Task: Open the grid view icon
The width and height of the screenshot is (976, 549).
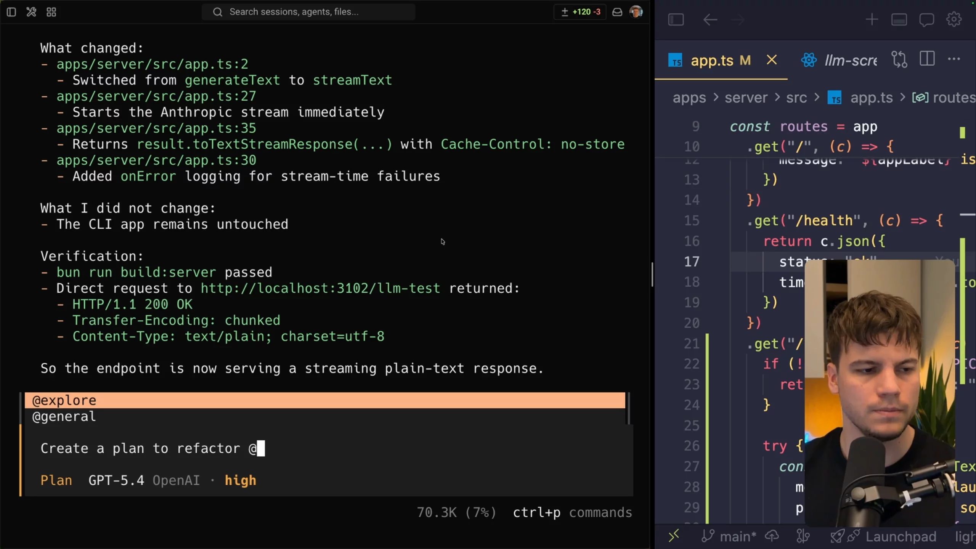Action: pos(51,12)
